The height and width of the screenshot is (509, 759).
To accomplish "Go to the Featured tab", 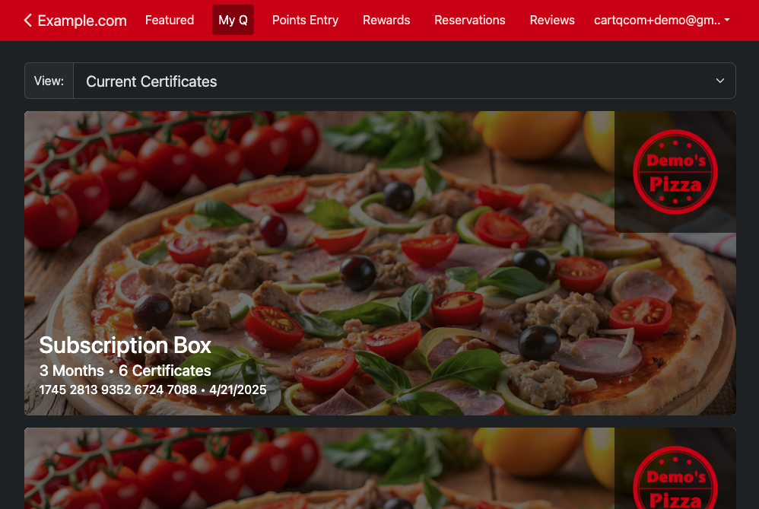I will (170, 21).
